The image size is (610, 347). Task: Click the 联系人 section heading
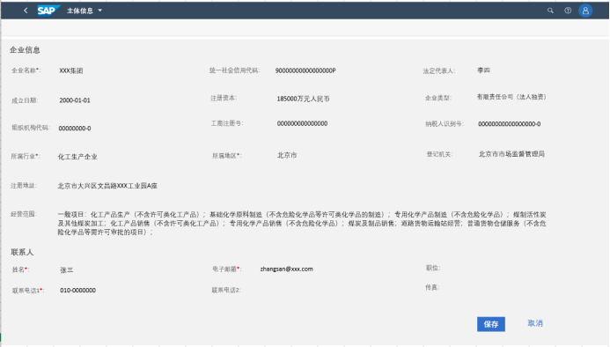22,252
